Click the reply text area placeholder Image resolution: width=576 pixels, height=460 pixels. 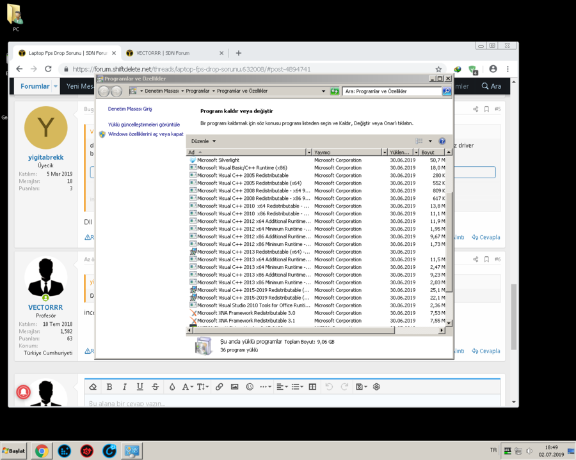[x=127, y=404]
